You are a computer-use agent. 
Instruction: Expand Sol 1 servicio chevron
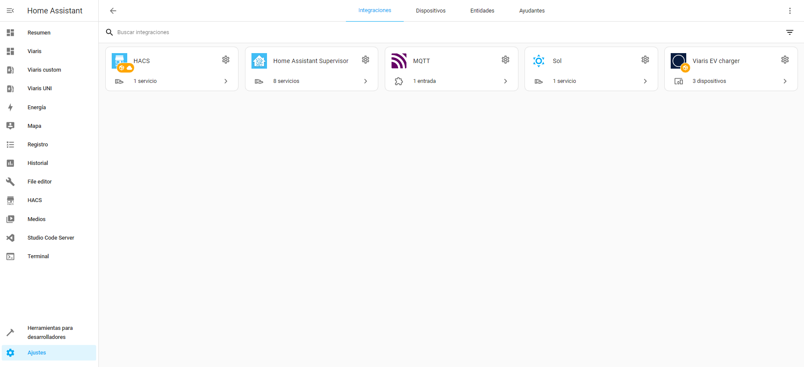[645, 81]
